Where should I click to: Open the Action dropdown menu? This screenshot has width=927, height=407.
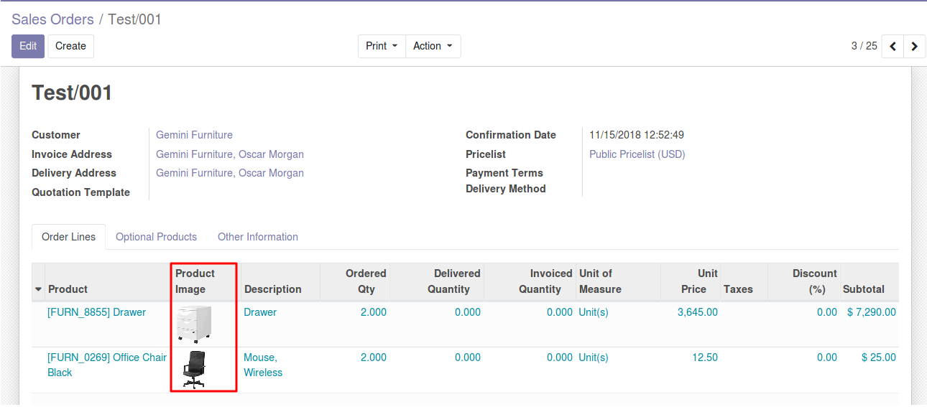(x=433, y=46)
